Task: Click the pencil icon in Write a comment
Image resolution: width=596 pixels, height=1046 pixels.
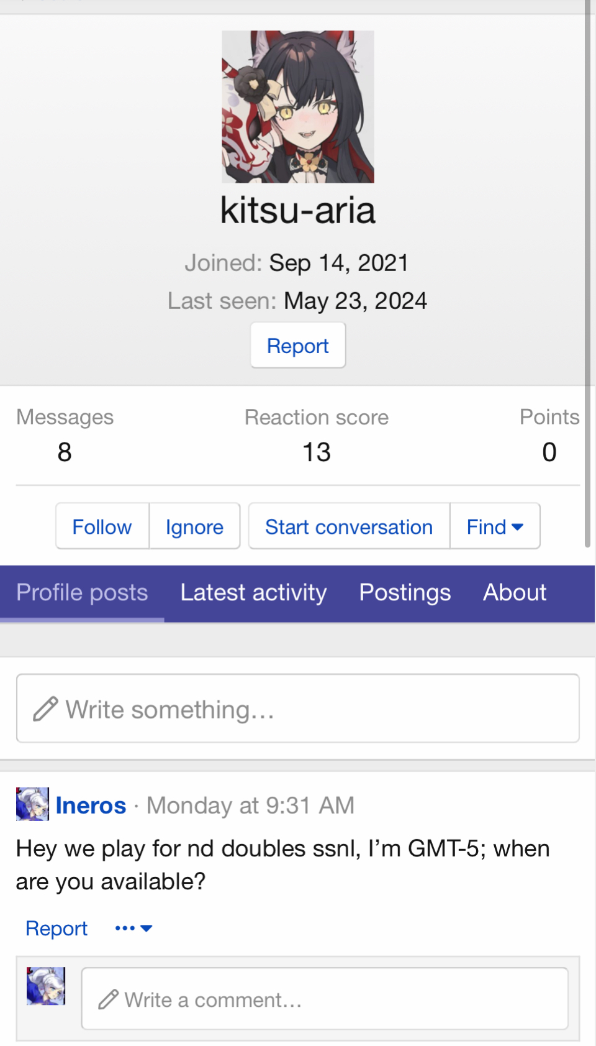Action: [108, 999]
